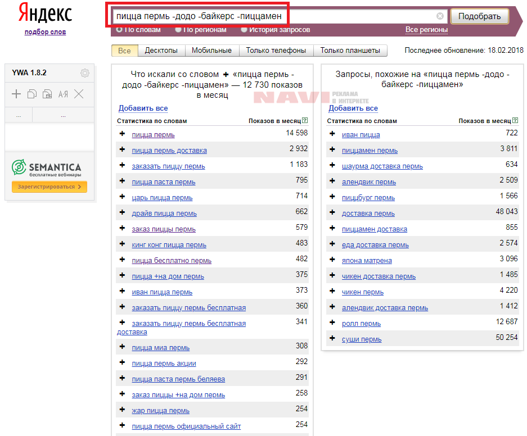The height and width of the screenshot is (436, 527).
Task: Click the plus icon next to 'алендвик пермь'
Action: pos(332,181)
